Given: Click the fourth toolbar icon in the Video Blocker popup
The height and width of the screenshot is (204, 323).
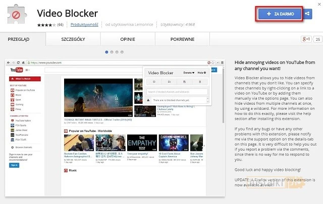Looking at the screenshot, I should pos(200,82).
